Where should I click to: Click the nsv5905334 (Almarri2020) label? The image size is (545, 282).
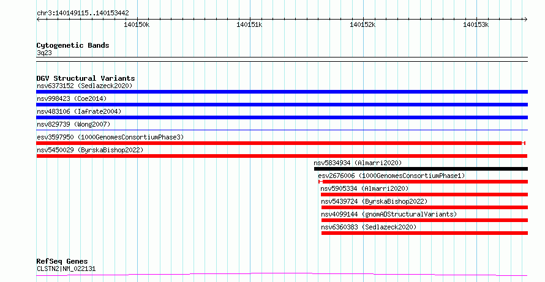coord(364,188)
